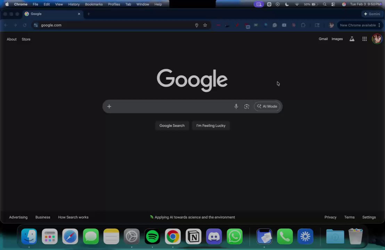Open Terms footer link
The image size is (385, 250).
pos(349,217)
